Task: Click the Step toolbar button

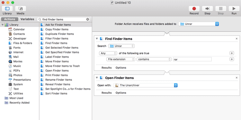Action: [207, 9]
